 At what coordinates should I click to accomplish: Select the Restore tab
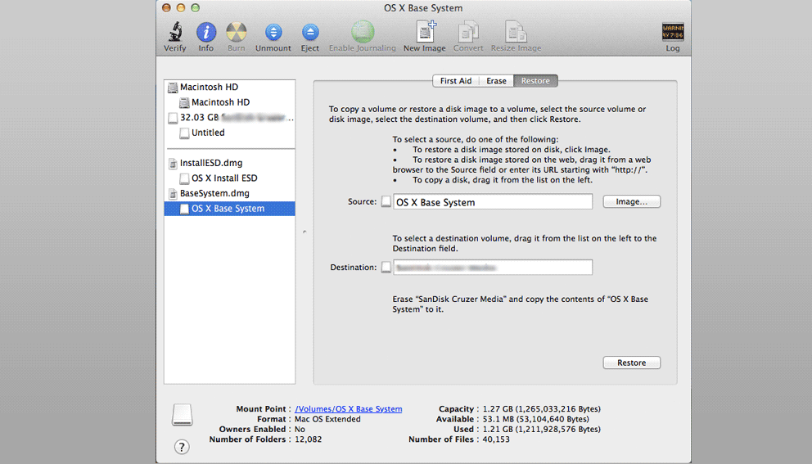tap(535, 81)
